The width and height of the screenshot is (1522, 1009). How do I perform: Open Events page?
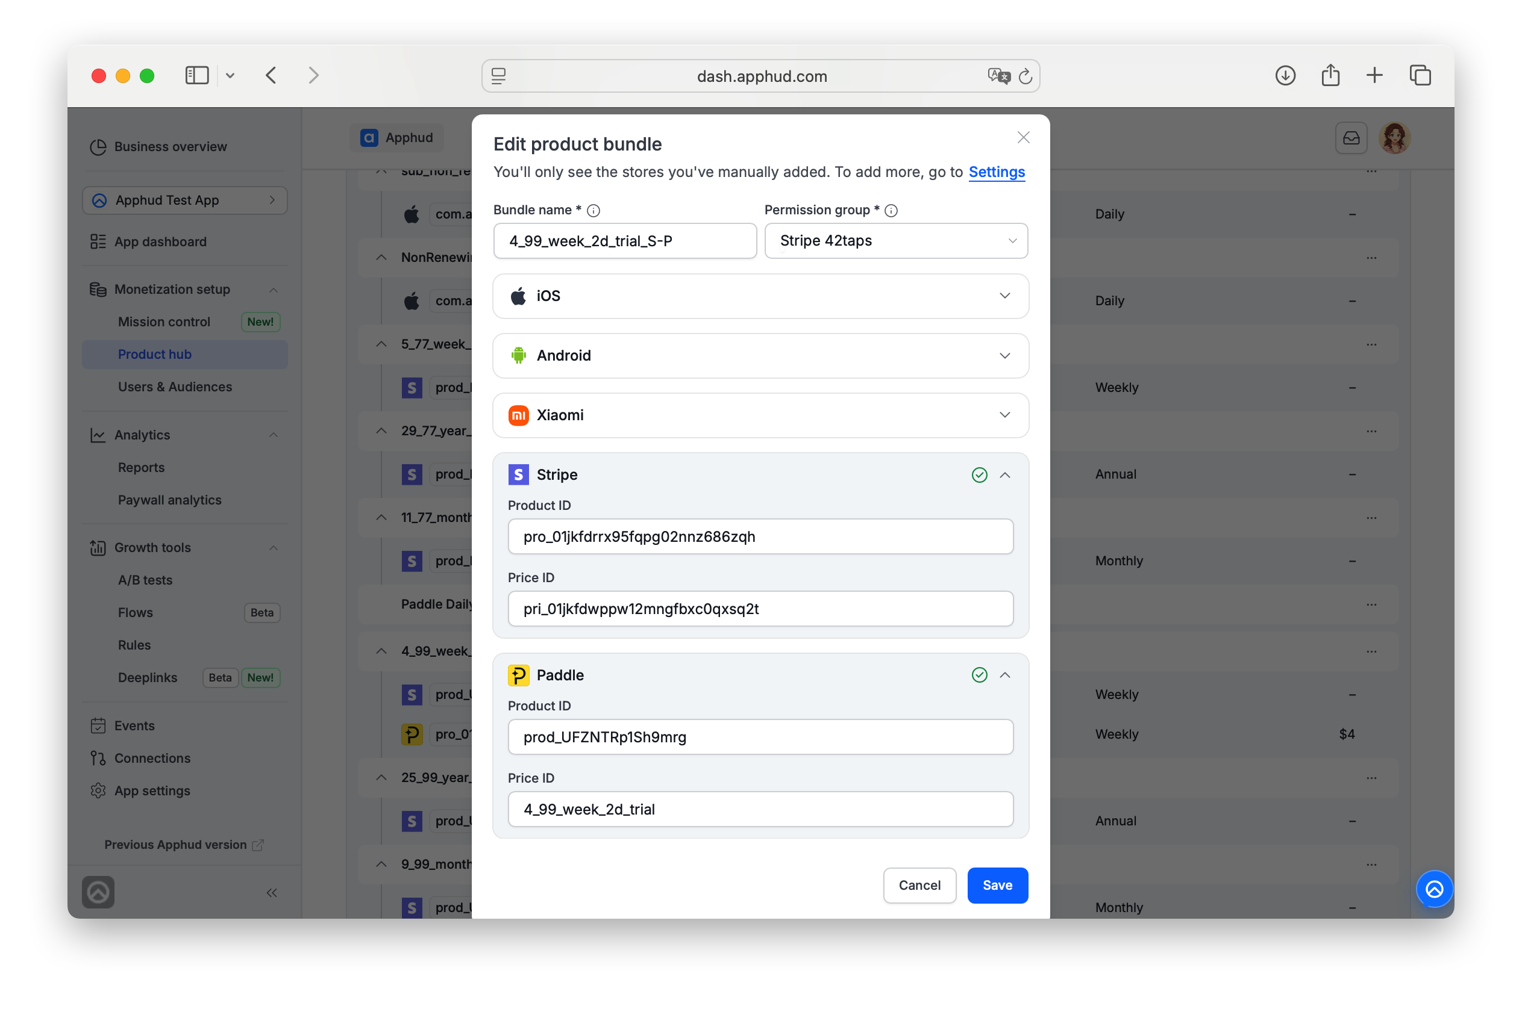click(134, 725)
